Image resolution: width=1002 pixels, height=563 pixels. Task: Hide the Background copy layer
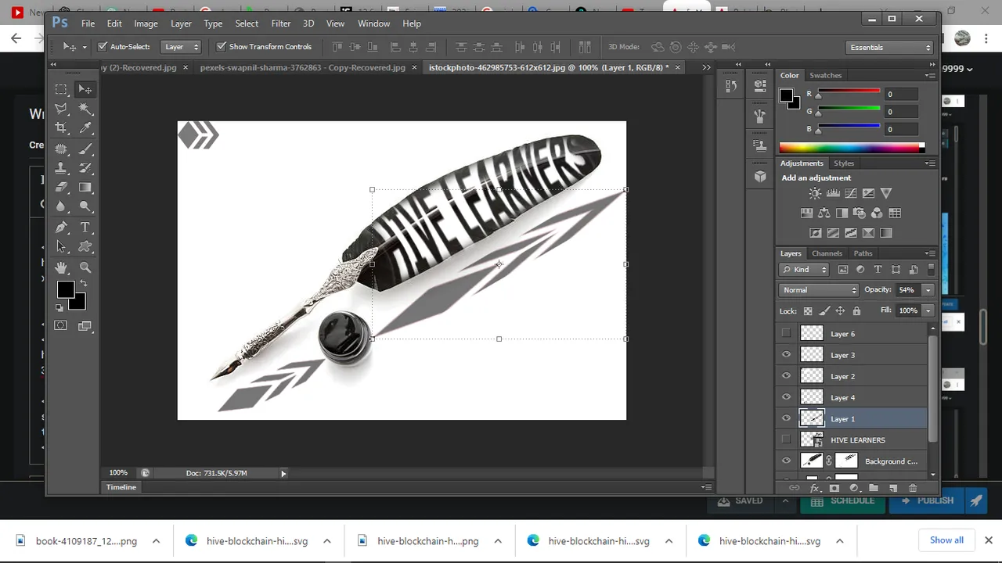[786, 461]
